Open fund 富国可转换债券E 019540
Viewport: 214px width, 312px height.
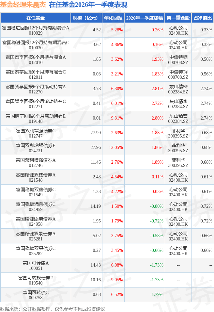tap(36, 280)
